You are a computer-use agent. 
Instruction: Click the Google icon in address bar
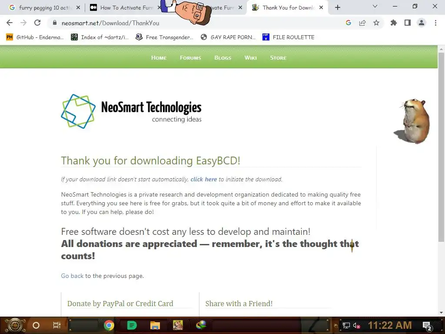[x=349, y=23]
